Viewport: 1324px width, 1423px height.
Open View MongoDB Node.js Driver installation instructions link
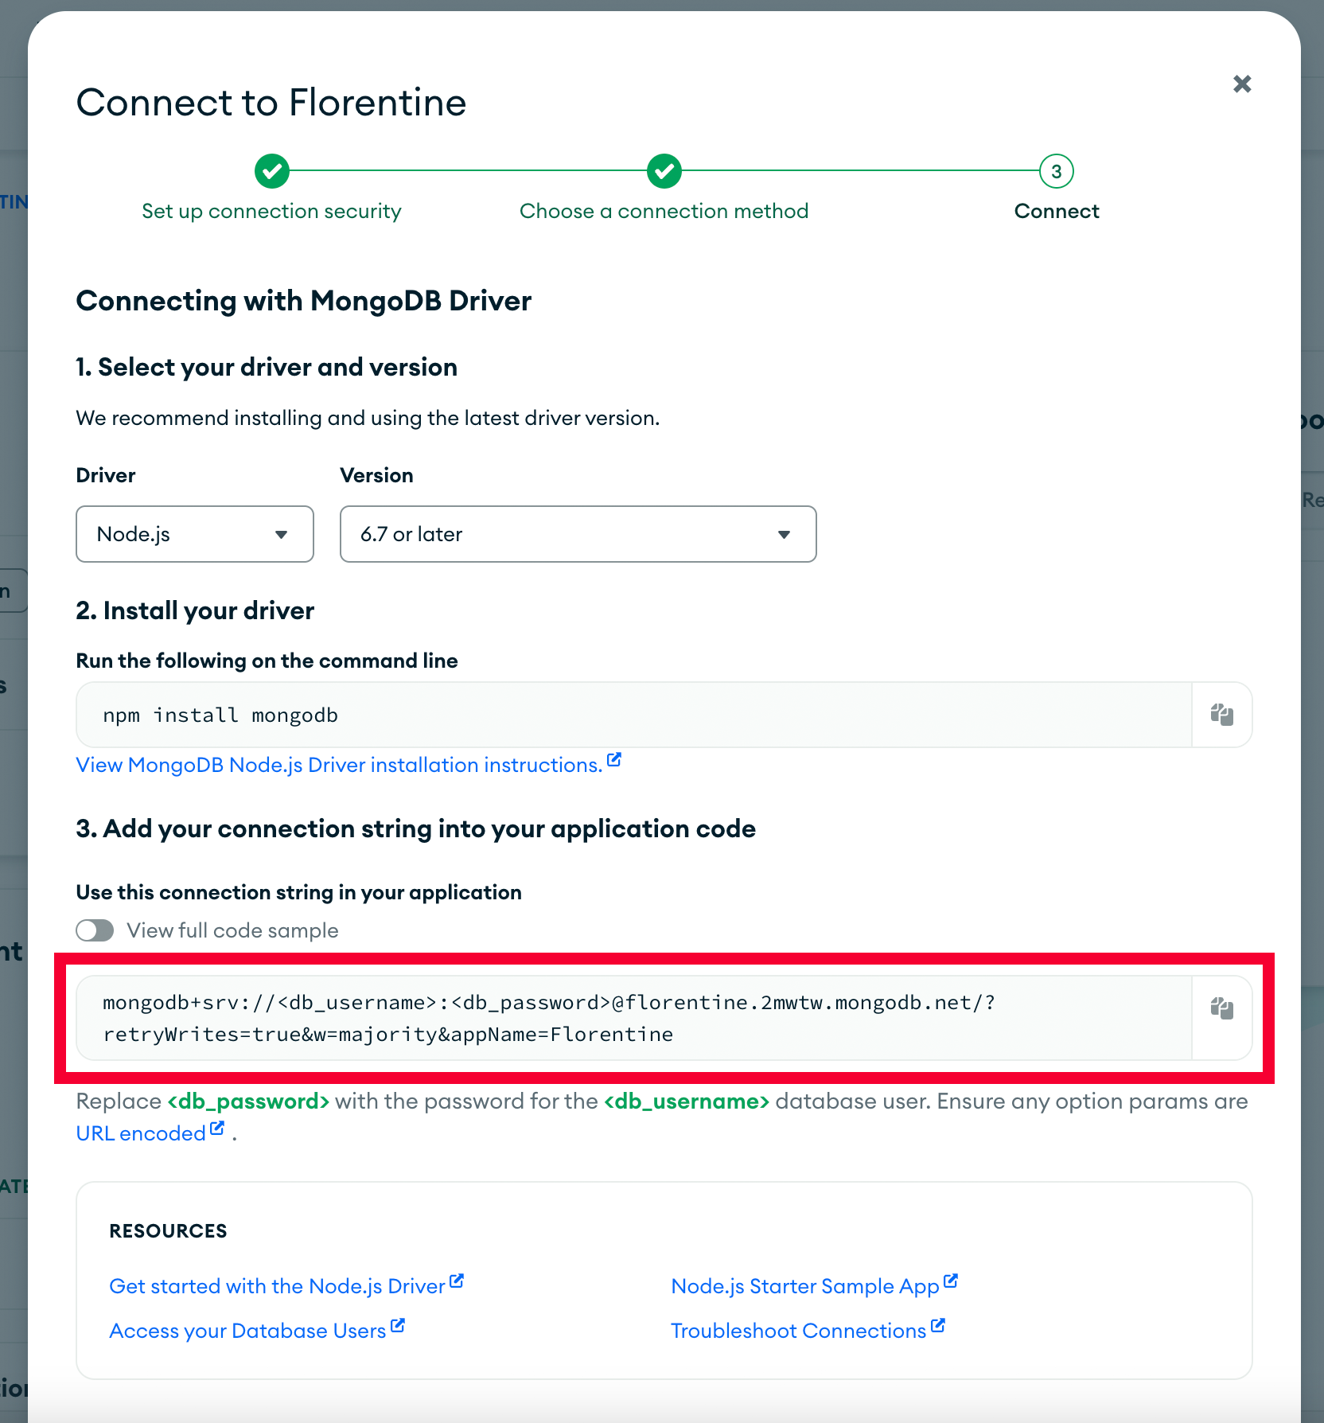coord(339,765)
